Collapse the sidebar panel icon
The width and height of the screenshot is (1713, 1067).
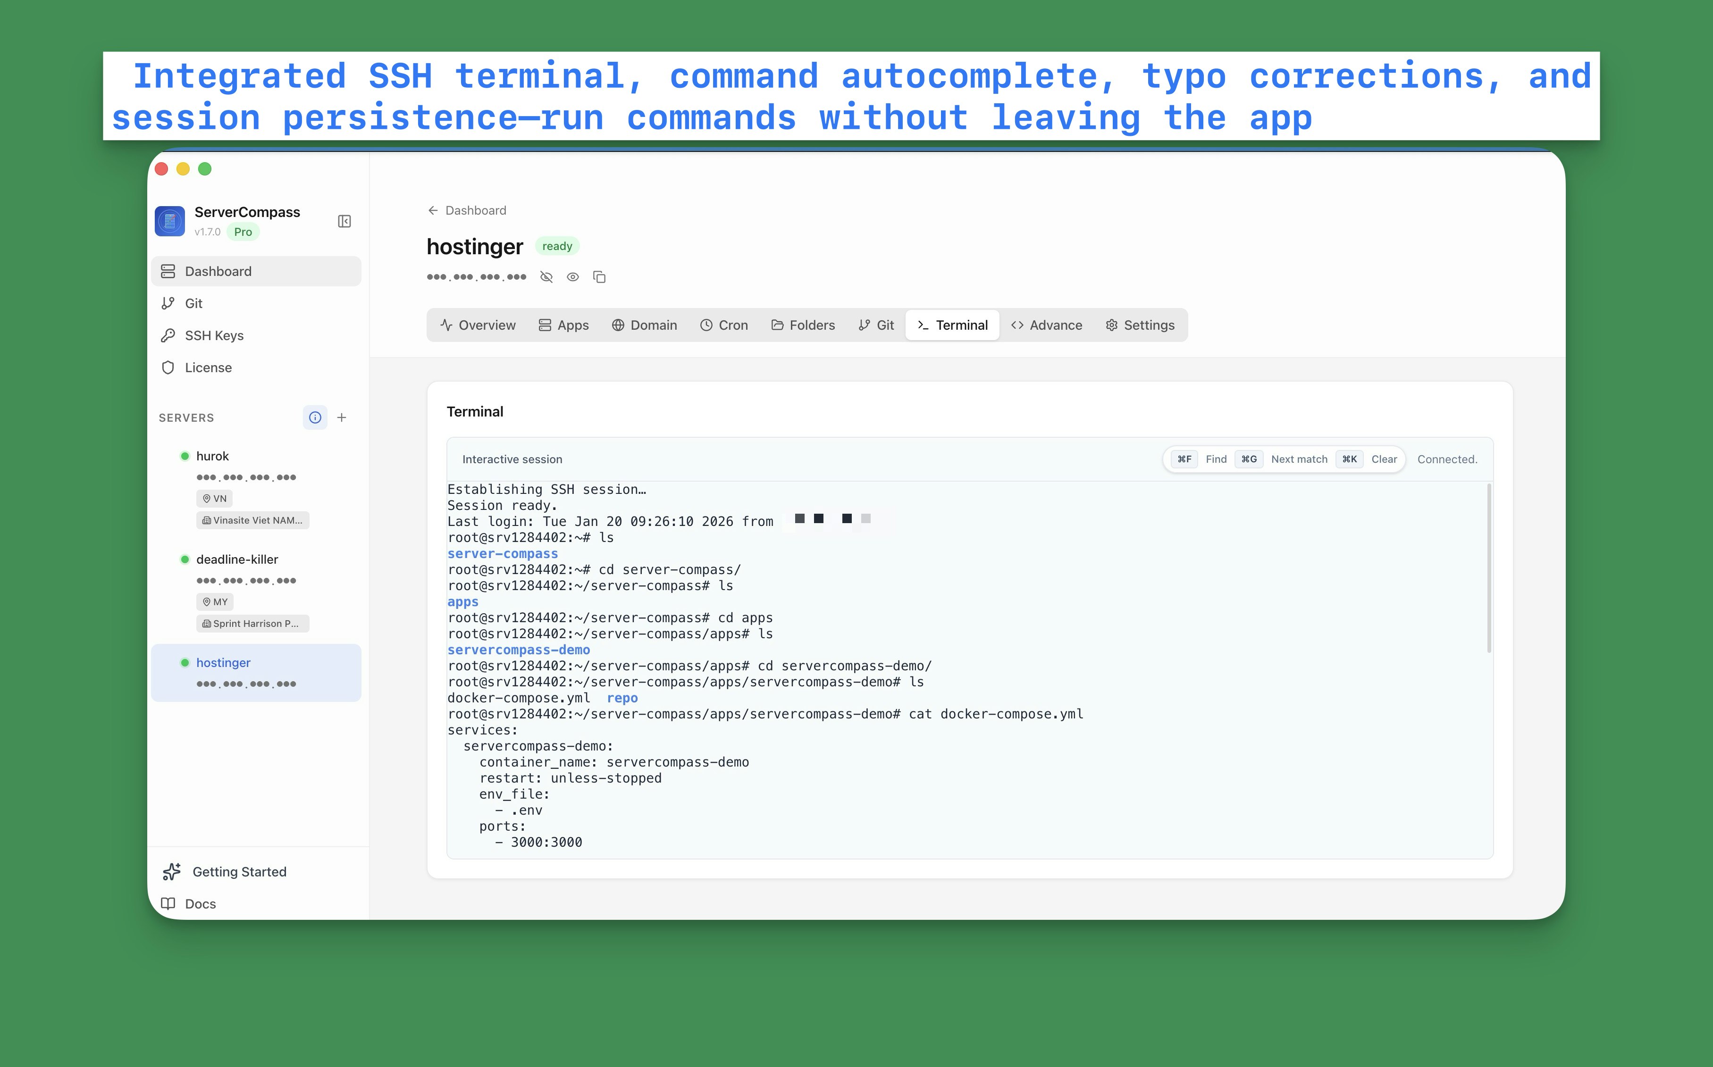coord(344,222)
